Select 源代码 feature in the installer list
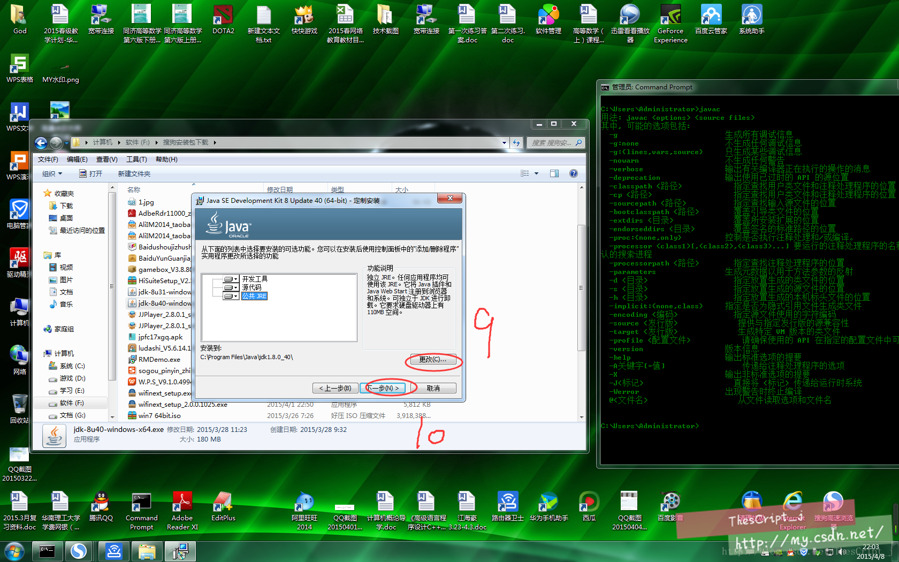 coord(252,287)
